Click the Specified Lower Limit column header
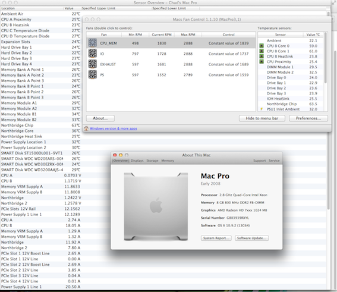 pos(175,8)
